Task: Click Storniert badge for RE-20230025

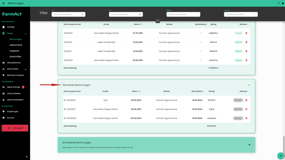Action: tap(238, 118)
